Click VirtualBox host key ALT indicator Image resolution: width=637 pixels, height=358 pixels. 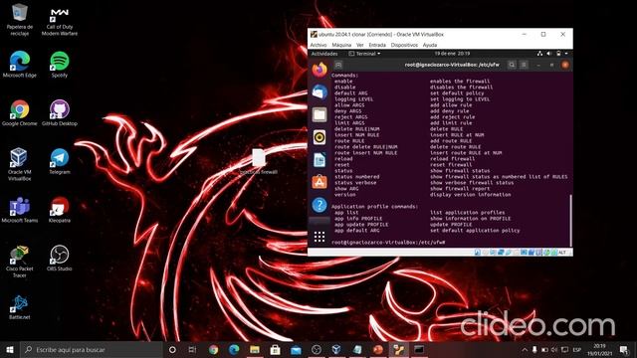pos(561,253)
